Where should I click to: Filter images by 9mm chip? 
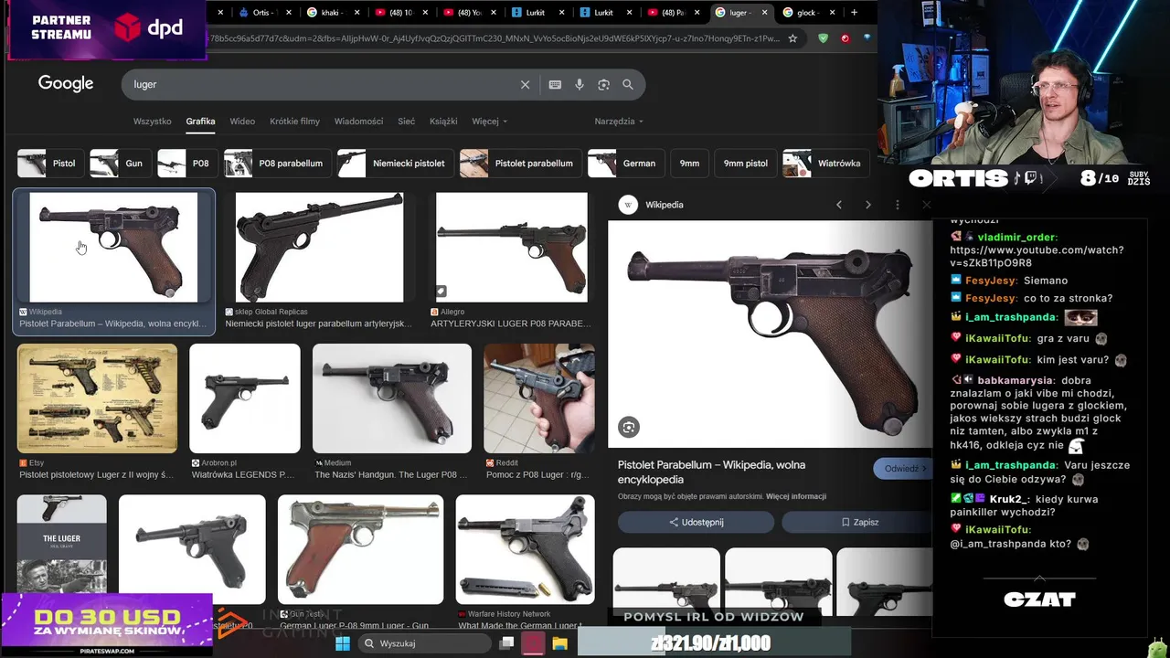point(689,163)
